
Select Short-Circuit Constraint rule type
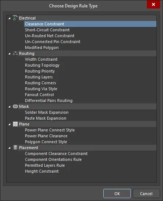click(x=47, y=30)
